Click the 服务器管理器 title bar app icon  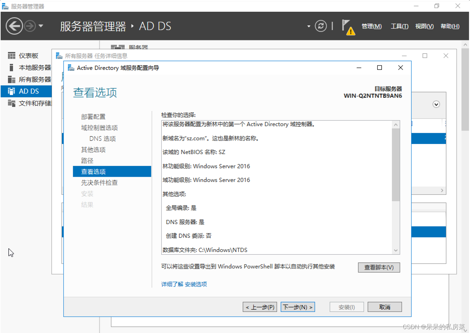[5, 6]
